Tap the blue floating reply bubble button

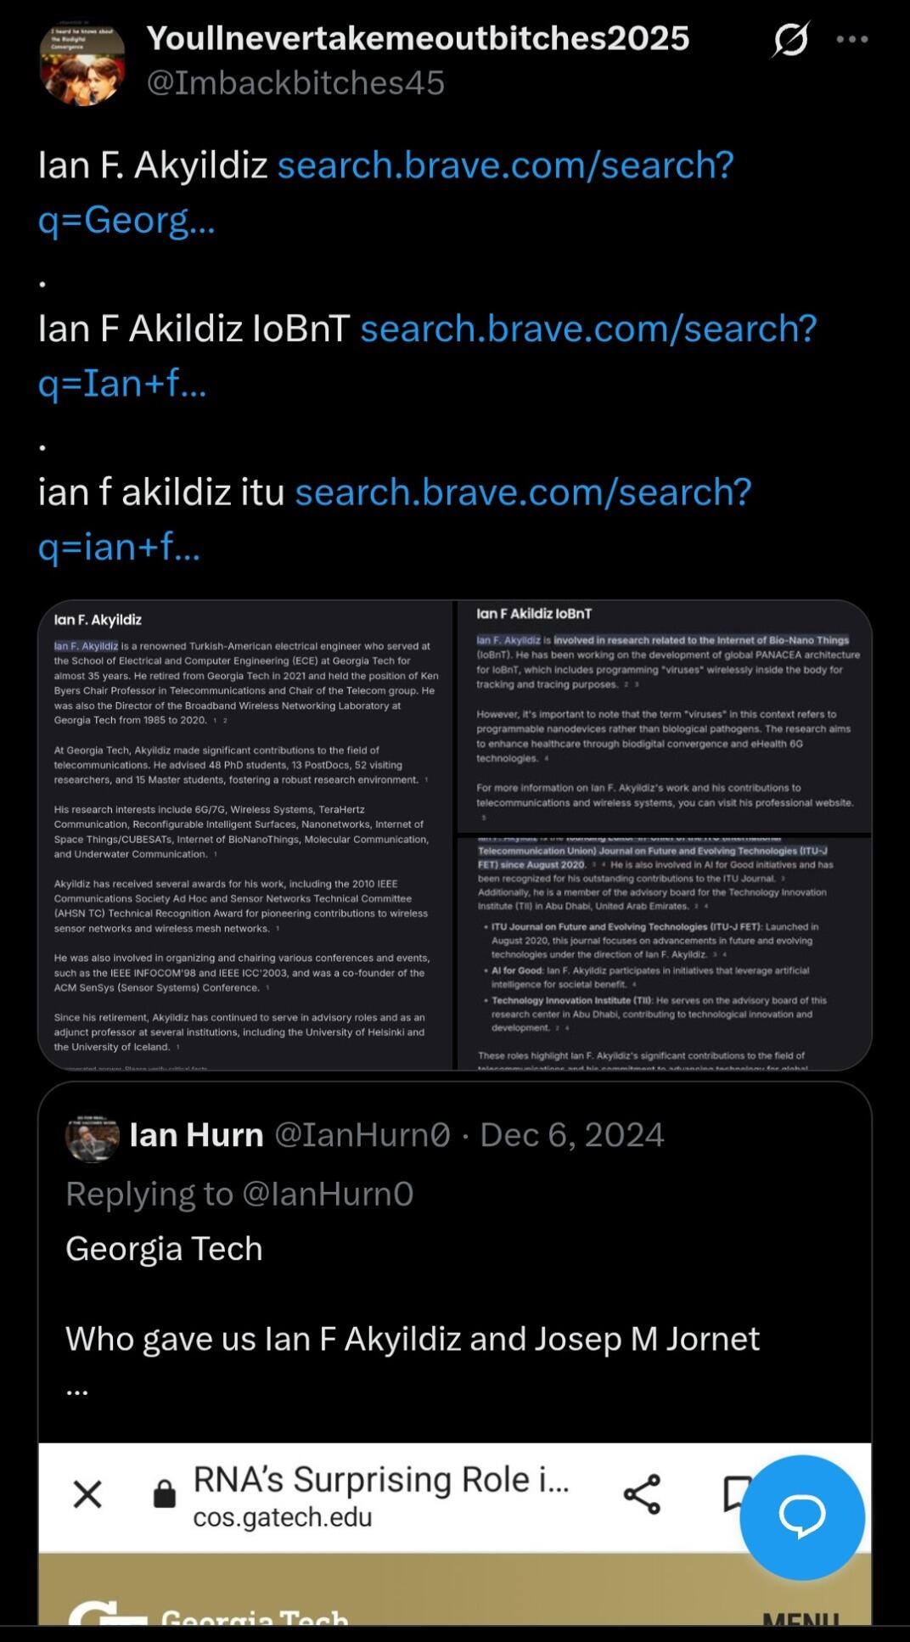tap(802, 1517)
